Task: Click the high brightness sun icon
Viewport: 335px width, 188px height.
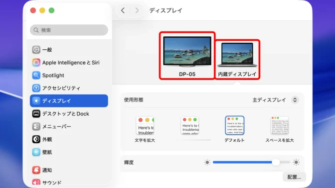Action: point(296,163)
